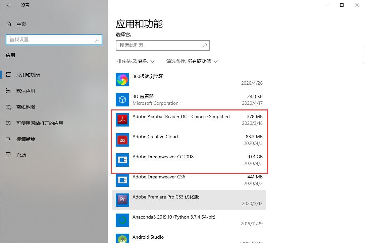365x243 pixels.
Task: Click the back arrow in Settings
Action: coord(8,5)
